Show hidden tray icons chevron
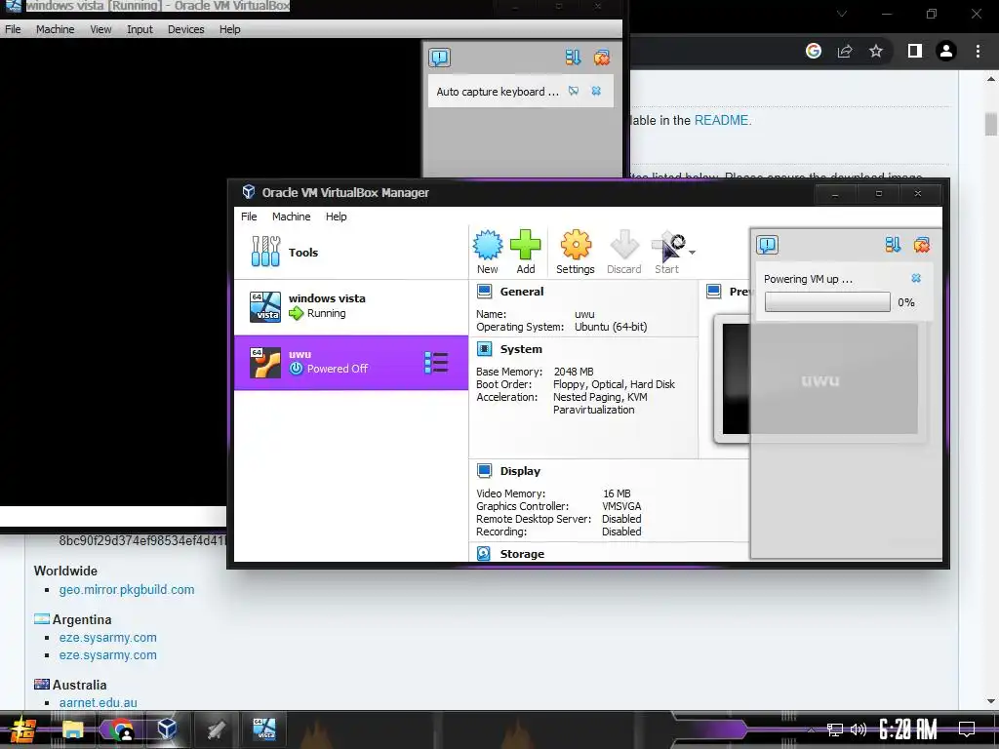 (x=811, y=729)
